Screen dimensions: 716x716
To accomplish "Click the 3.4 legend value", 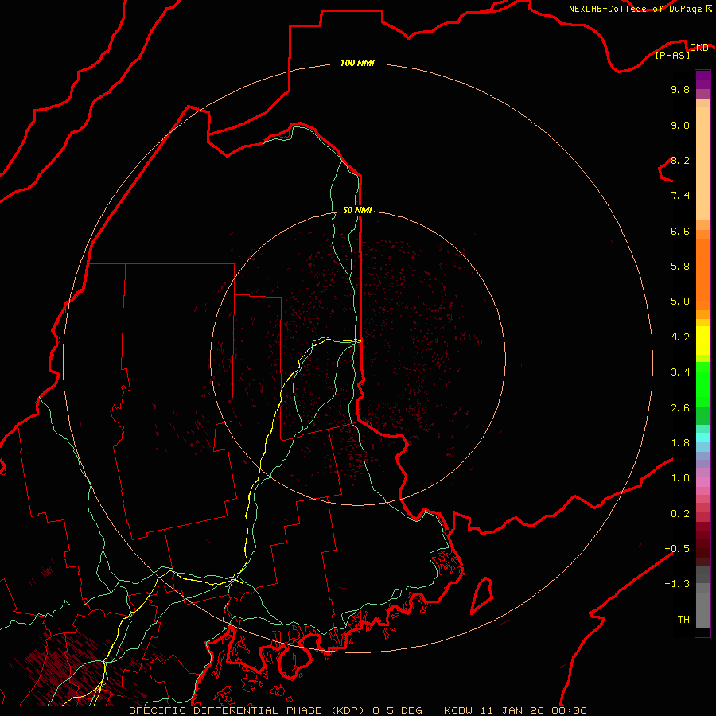I will coord(680,372).
